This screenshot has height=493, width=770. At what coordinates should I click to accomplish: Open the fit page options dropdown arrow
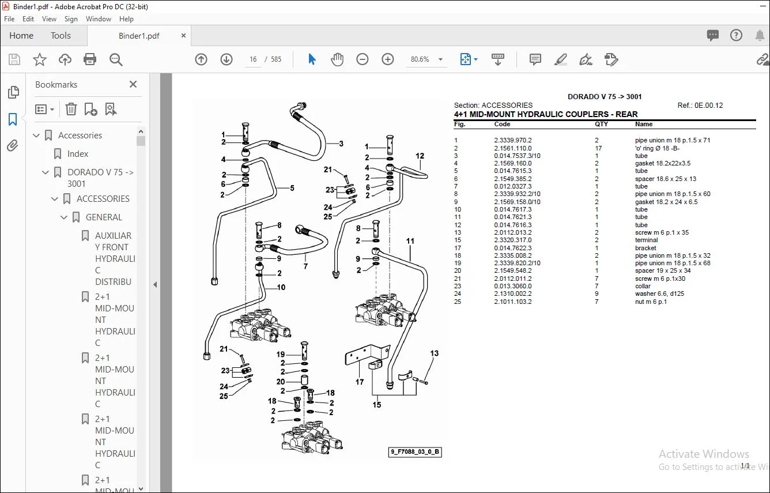(476, 59)
